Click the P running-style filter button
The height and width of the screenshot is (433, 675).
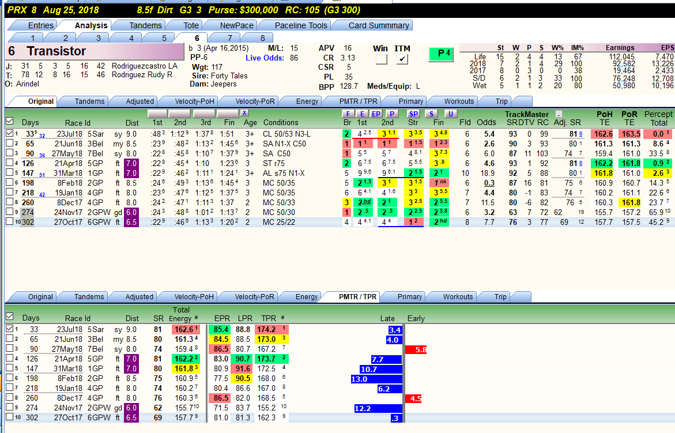point(392,114)
